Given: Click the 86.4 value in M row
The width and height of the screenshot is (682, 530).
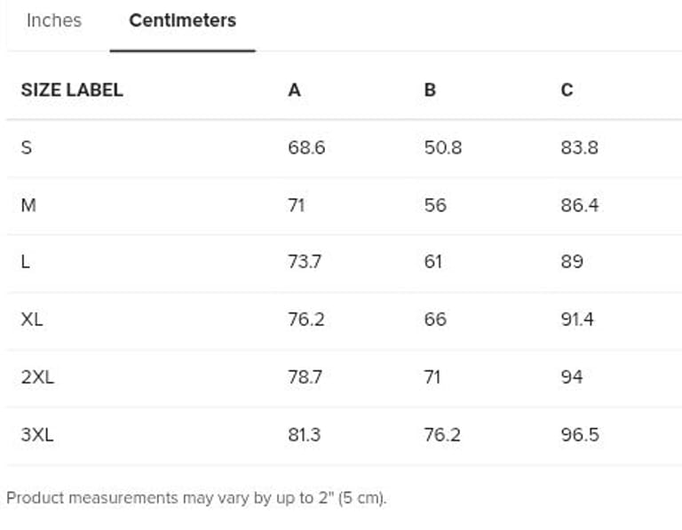Looking at the screenshot, I should pos(579,205).
